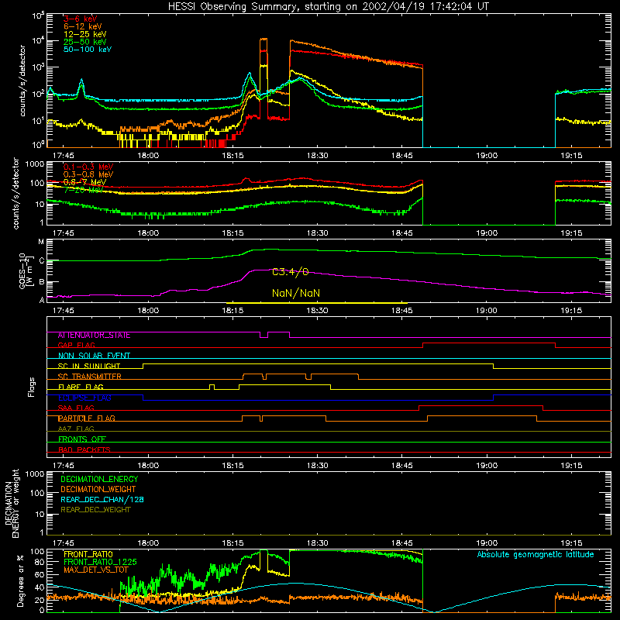The width and height of the screenshot is (620, 620).
Task: Click the 0.3-0.8 MeV legend label
Action: point(88,174)
